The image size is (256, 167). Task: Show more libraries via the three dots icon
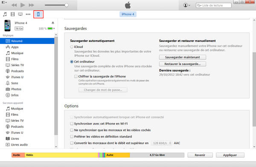pyautogui.click(x=28, y=15)
